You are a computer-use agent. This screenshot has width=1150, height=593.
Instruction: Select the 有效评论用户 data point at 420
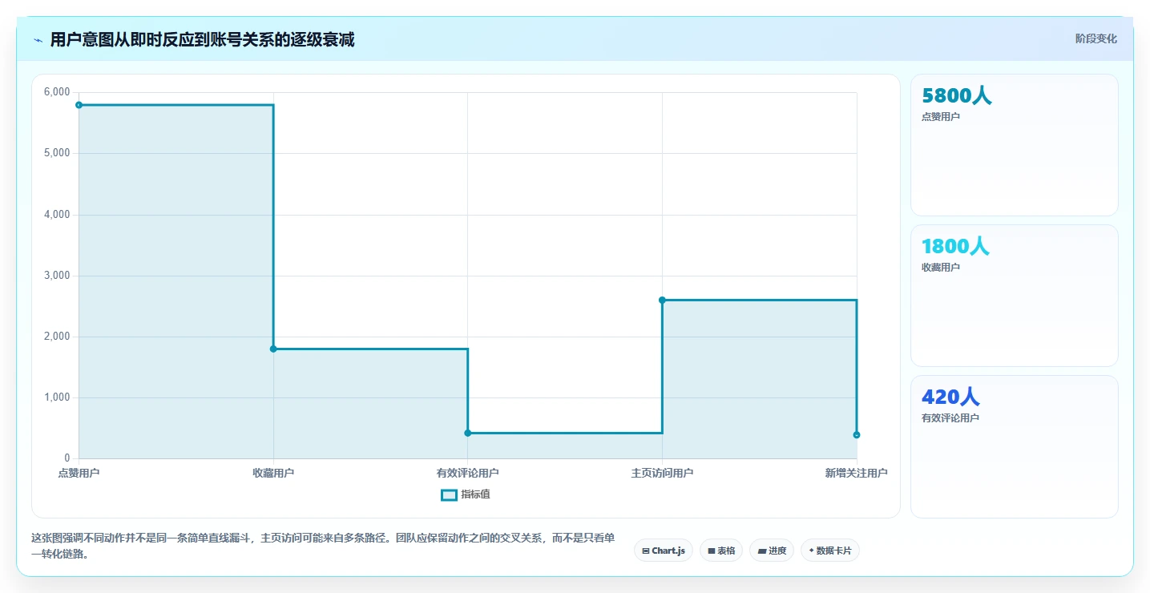(468, 433)
